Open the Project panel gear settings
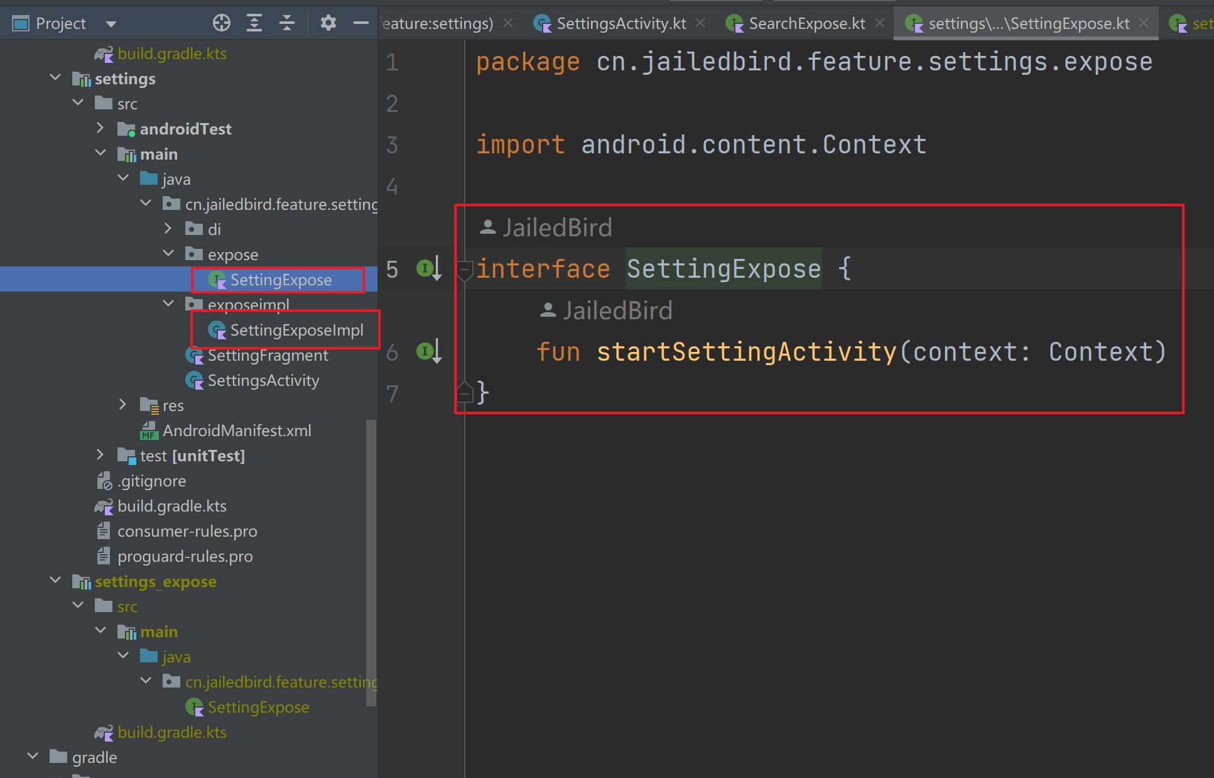The image size is (1214, 778). [328, 23]
